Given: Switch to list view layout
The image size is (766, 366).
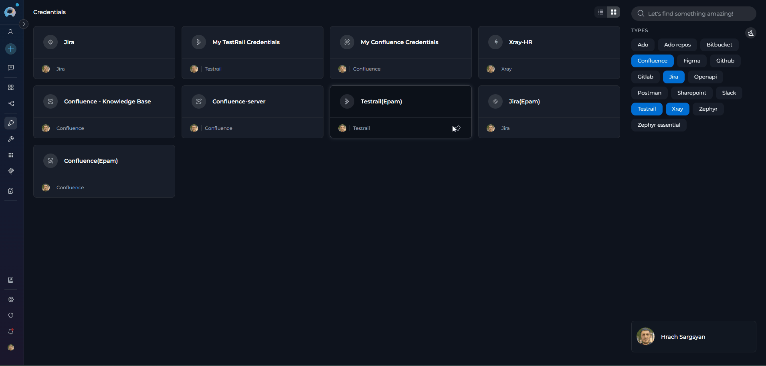Looking at the screenshot, I should 600,12.
